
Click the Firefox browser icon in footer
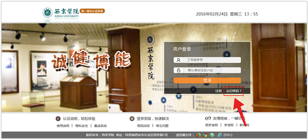(x=198, y=135)
